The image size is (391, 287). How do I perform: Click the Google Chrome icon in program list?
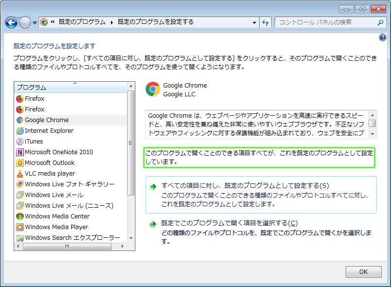click(x=19, y=120)
